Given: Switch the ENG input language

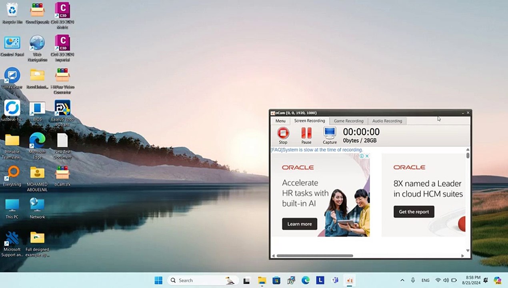Looking at the screenshot, I should tap(426, 280).
